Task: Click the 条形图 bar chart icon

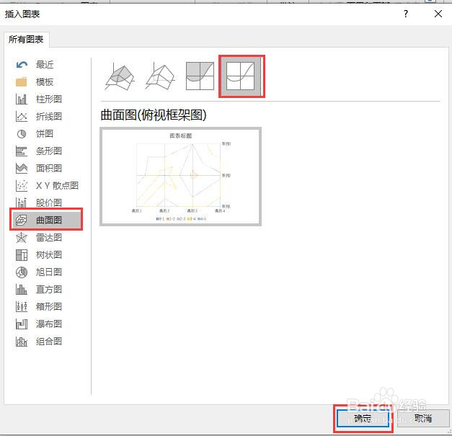Action: click(22, 151)
